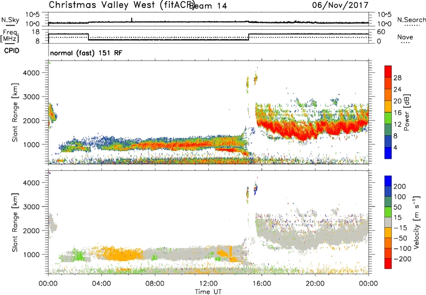This screenshot has height=295, width=426.
Task: Click the '-200' tick on velocity colorbar
Action: [402, 259]
